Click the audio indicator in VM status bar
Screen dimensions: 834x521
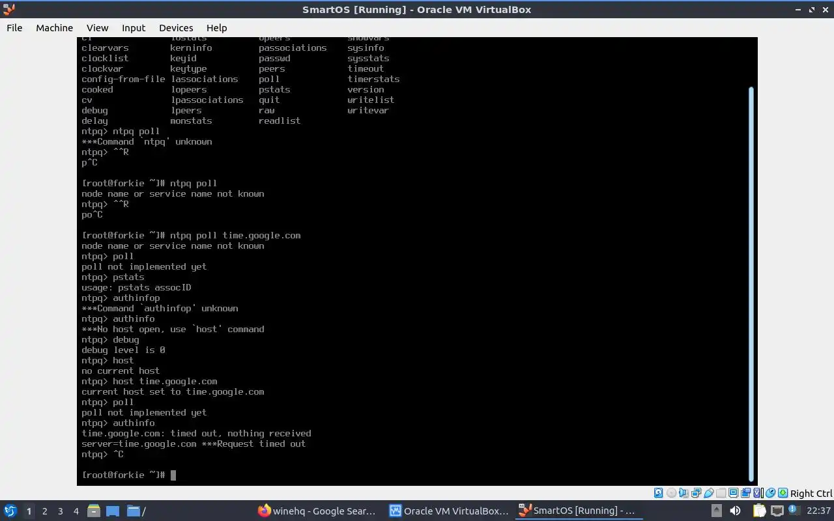[x=683, y=493]
